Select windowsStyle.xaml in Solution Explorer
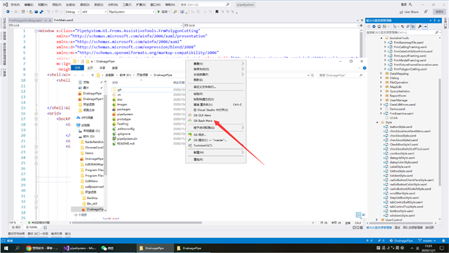 point(402,216)
